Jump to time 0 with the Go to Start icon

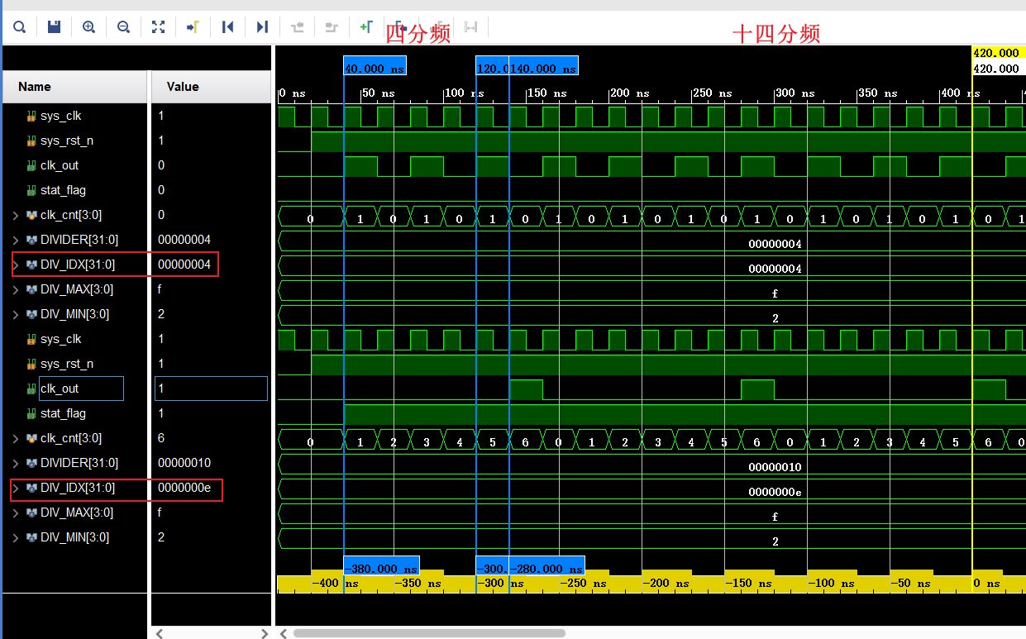click(x=227, y=27)
